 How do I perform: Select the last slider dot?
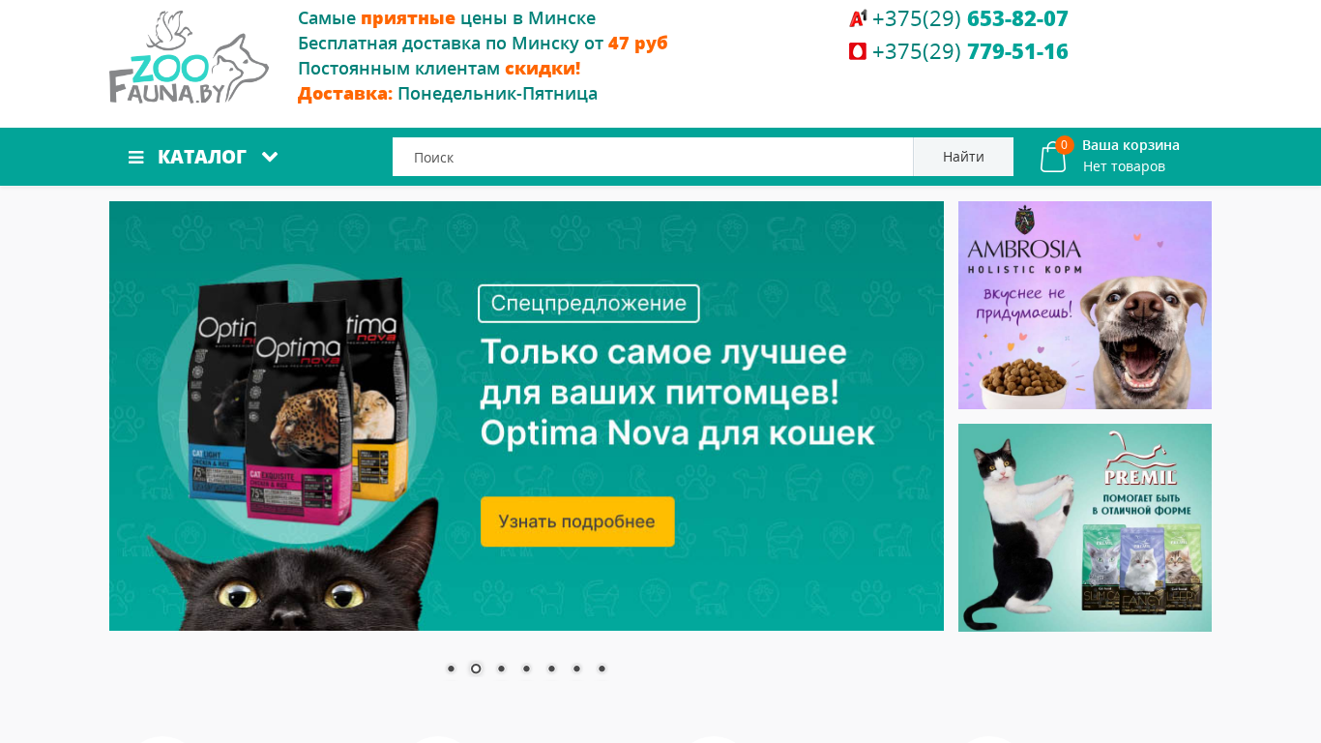point(602,669)
